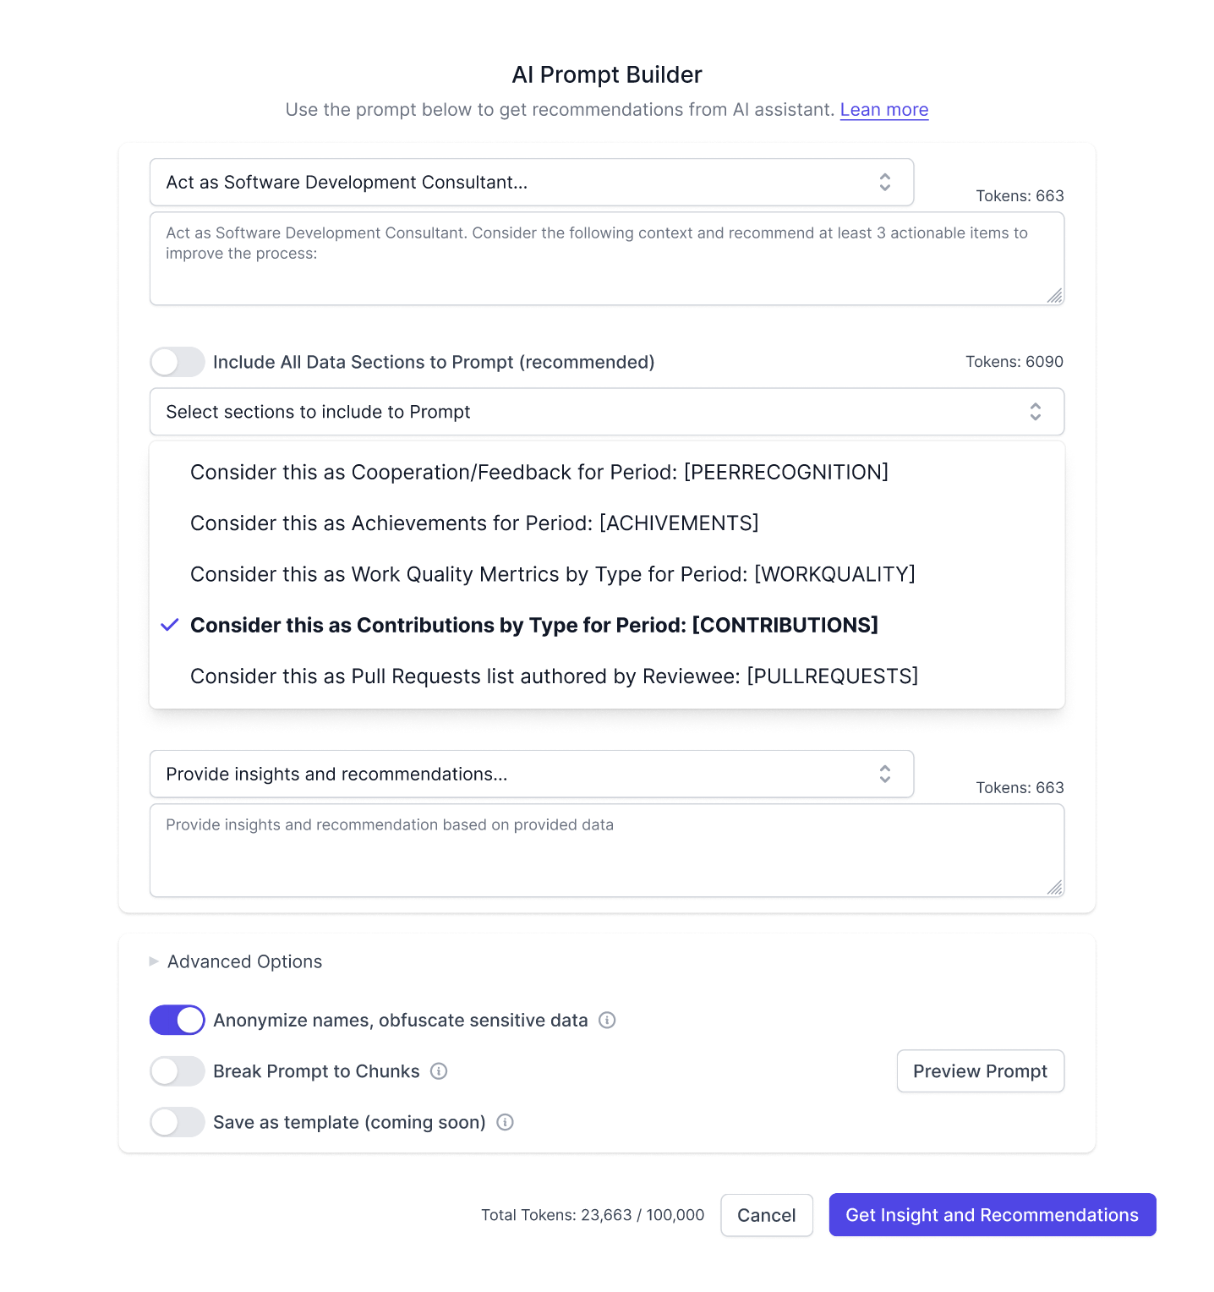Image resolution: width=1214 pixels, height=1292 pixels.
Task: Click the Preview Prompt button
Action: pos(980,1071)
